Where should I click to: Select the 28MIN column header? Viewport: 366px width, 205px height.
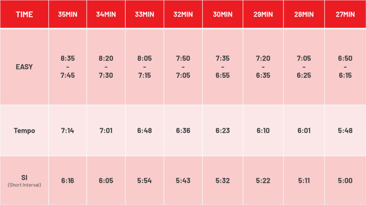click(x=304, y=14)
